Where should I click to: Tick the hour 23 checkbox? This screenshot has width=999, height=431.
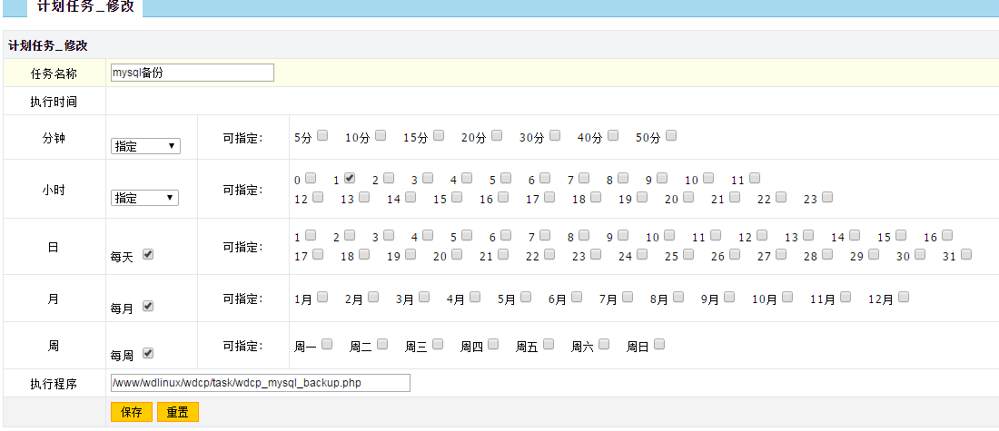pyautogui.click(x=826, y=197)
